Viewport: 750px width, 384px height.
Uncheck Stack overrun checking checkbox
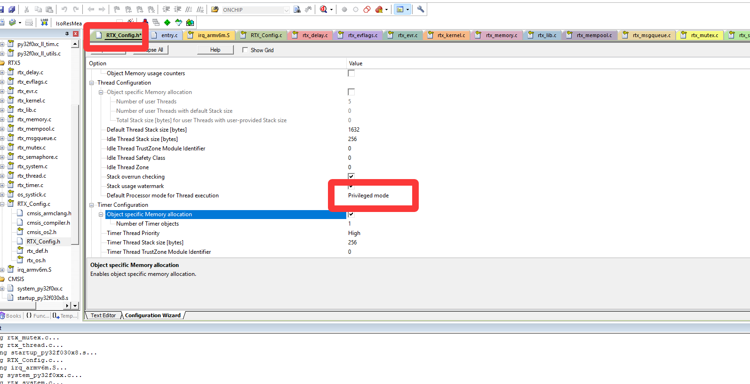tap(351, 176)
